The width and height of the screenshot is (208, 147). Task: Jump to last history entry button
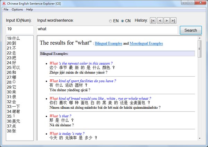click(173, 21)
